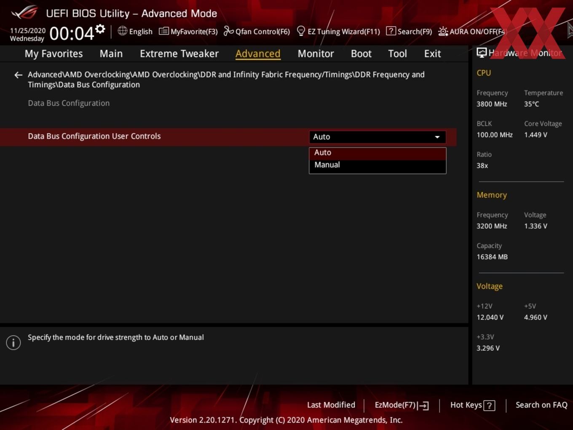Screen dimensions: 573x430
Task: Click MyFavorite(F3) label
Action: coord(194,32)
